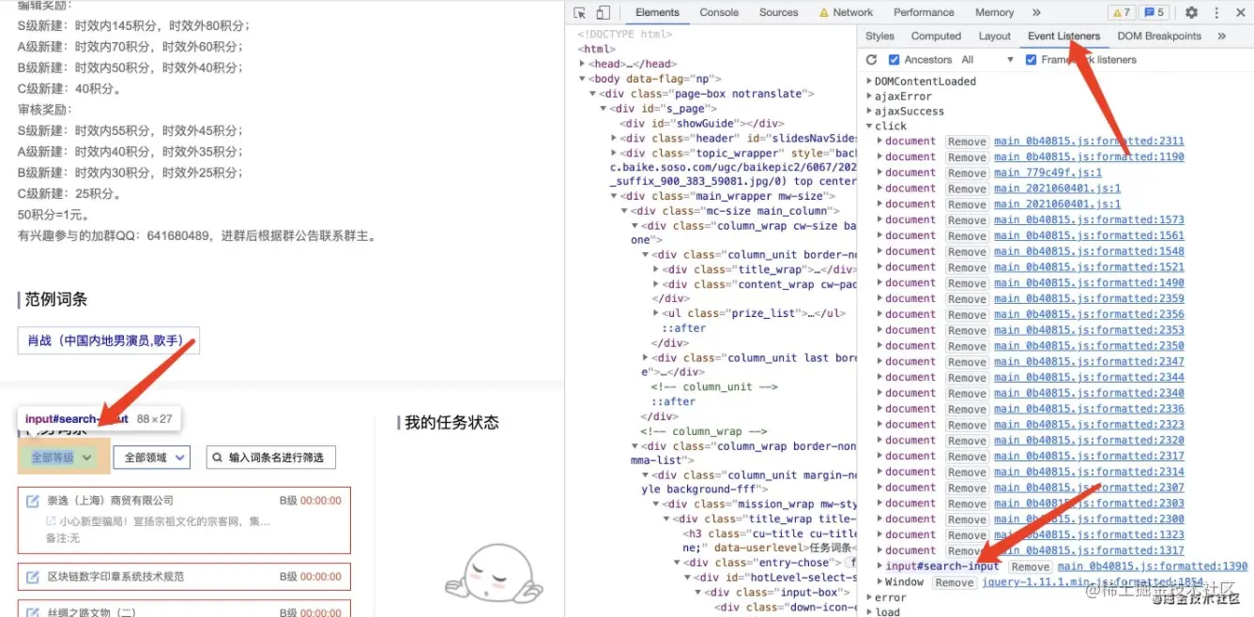This screenshot has width=1254, height=617.
Task: Expand the input#search-input listener entry
Action: pos(879,565)
